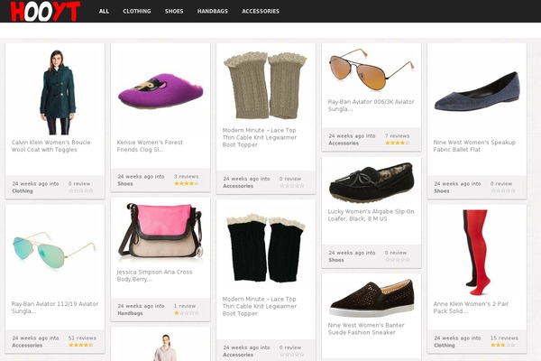Open the 51 reviews link
Viewport: 541px width, 361px height.
pyautogui.click(x=82, y=338)
